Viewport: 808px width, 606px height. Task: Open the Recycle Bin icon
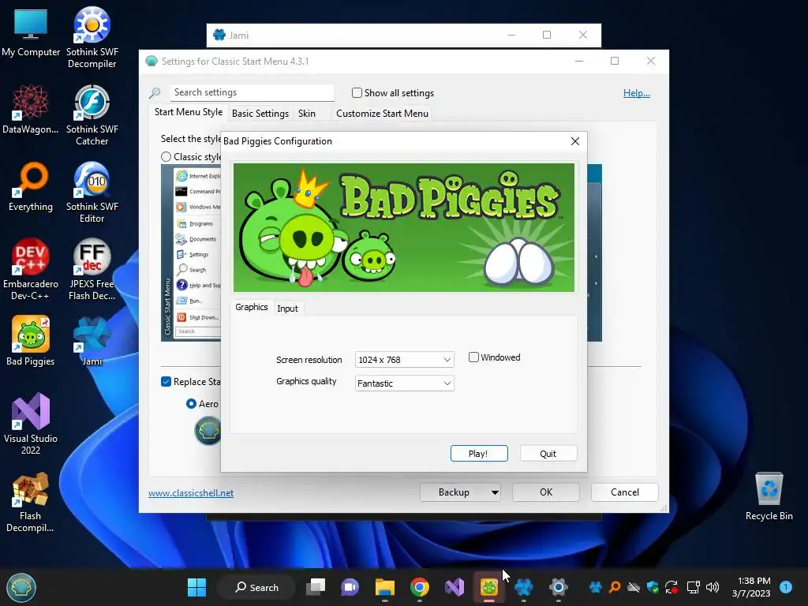[x=769, y=496]
